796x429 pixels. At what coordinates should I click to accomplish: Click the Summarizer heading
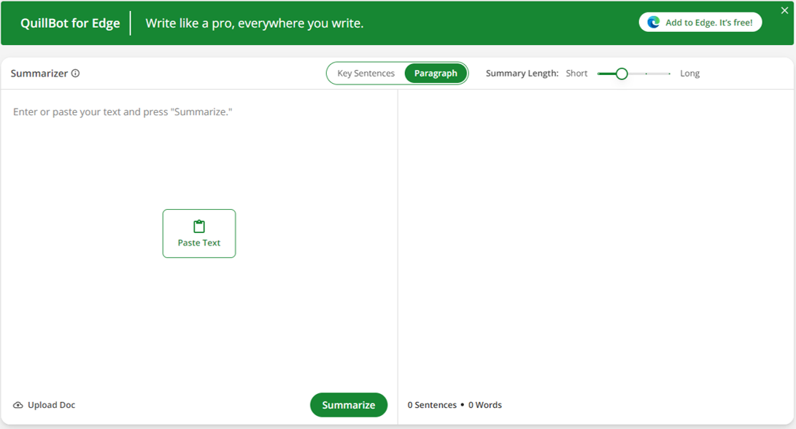[39, 74]
